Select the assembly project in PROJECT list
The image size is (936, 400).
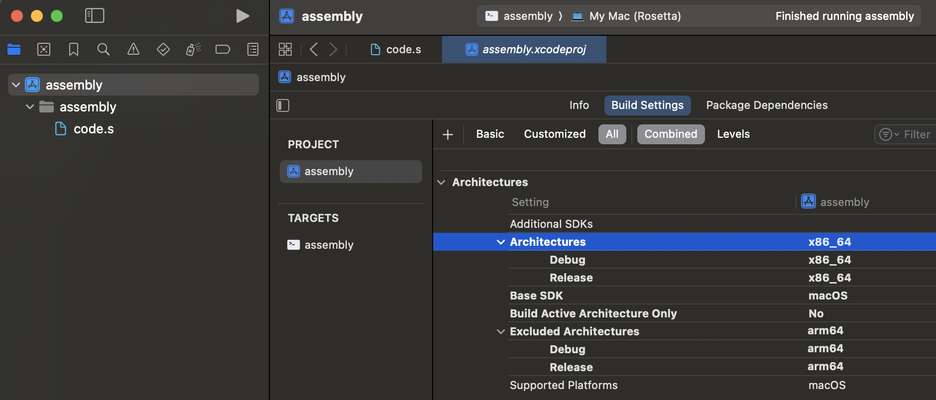point(351,172)
